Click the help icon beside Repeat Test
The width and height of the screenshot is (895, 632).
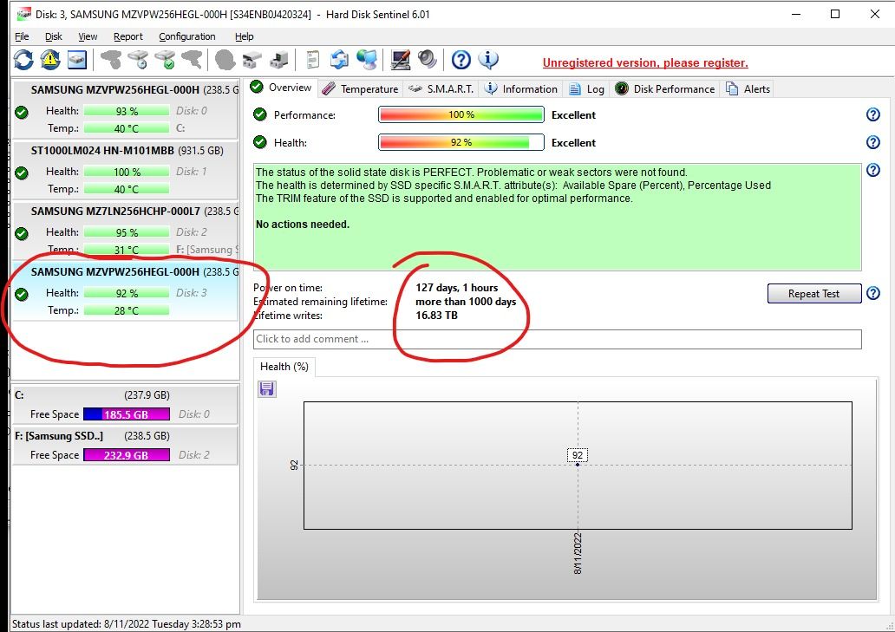click(x=872, y=293)
